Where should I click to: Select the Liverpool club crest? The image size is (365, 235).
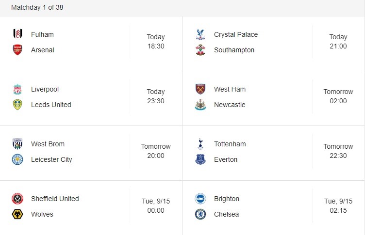point(17,89)
